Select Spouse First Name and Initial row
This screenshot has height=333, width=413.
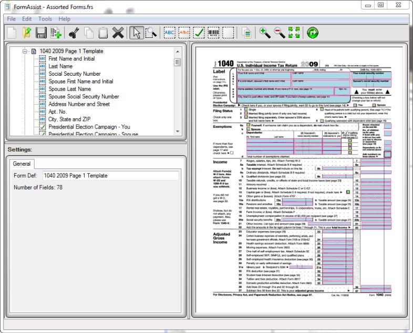coord(81,82)
